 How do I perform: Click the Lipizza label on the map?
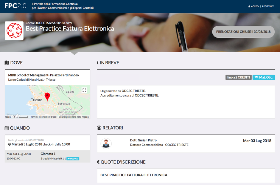click(x=70, y=92)
